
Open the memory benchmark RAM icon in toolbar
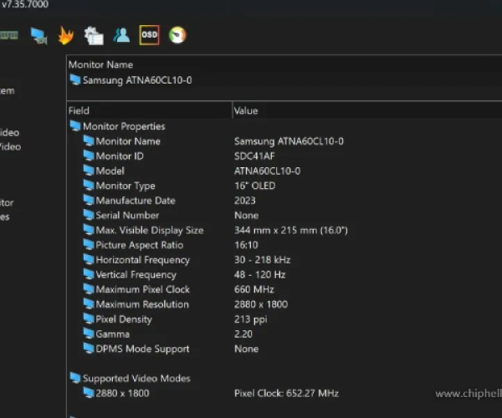pyautogui.click(x=9, y=35)
